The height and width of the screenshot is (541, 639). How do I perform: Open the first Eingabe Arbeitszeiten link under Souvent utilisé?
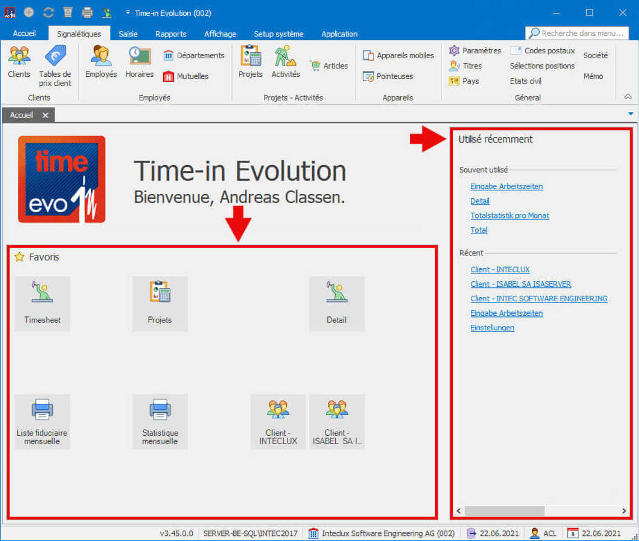[506, 186]
